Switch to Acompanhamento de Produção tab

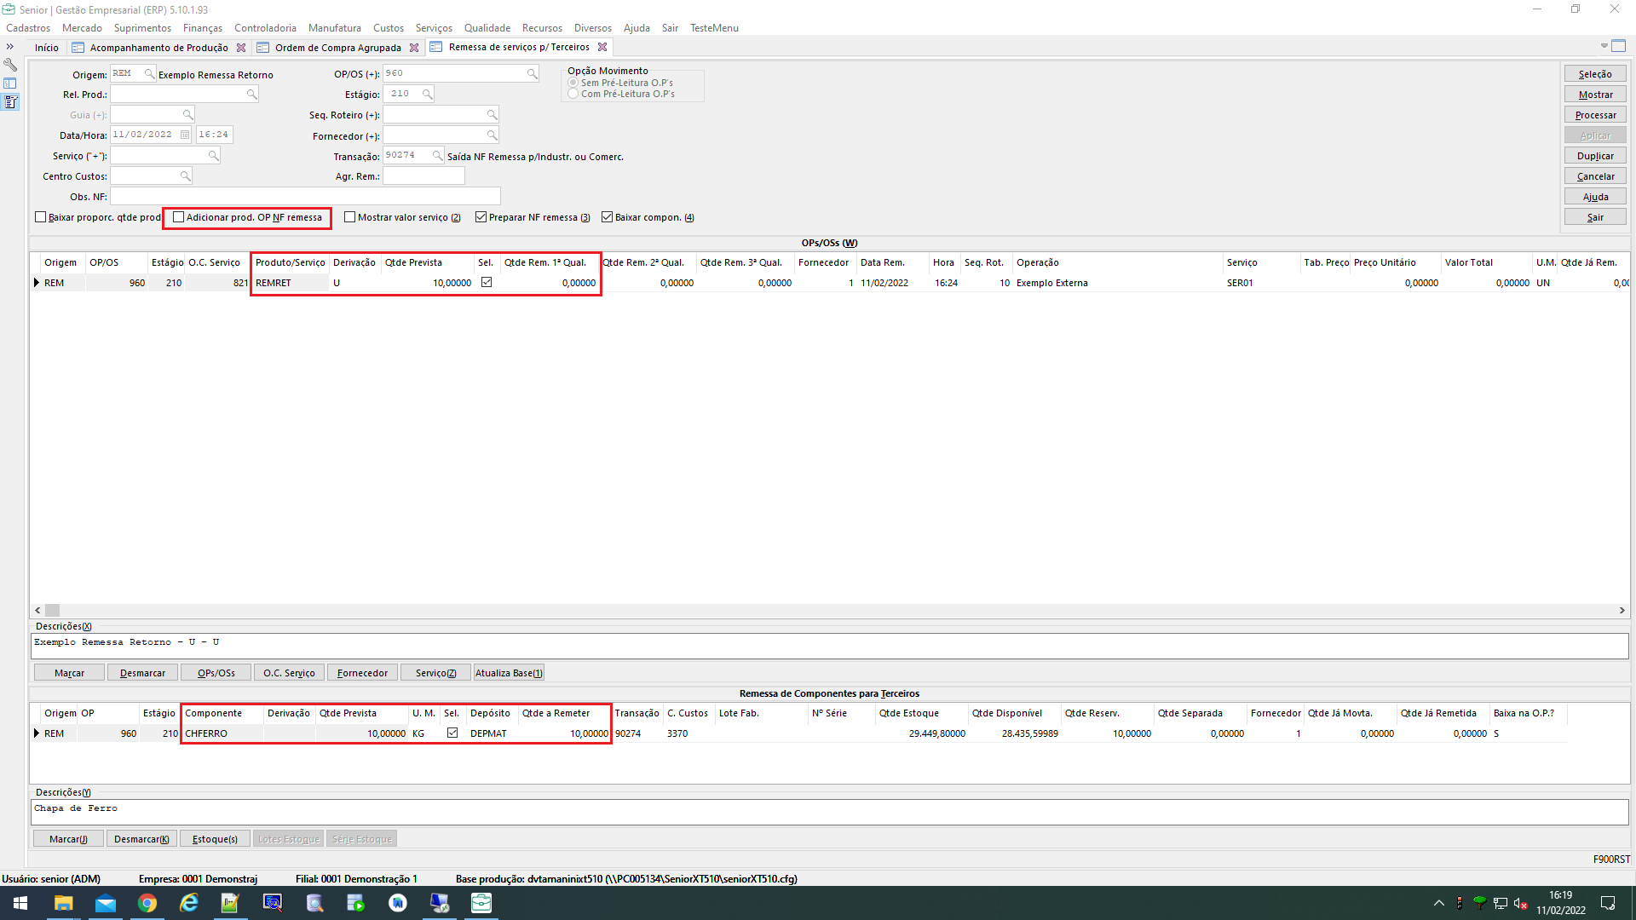point(158,48)
